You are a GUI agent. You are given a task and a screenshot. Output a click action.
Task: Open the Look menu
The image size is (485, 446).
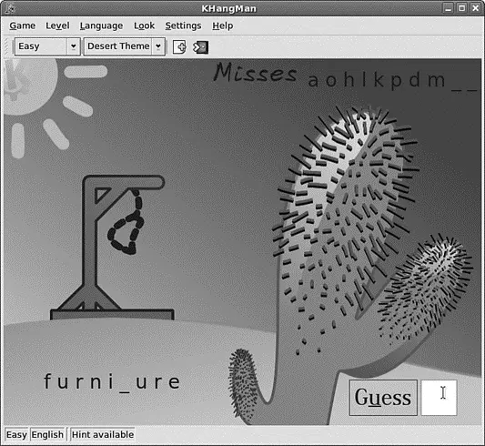click(144, 25)
